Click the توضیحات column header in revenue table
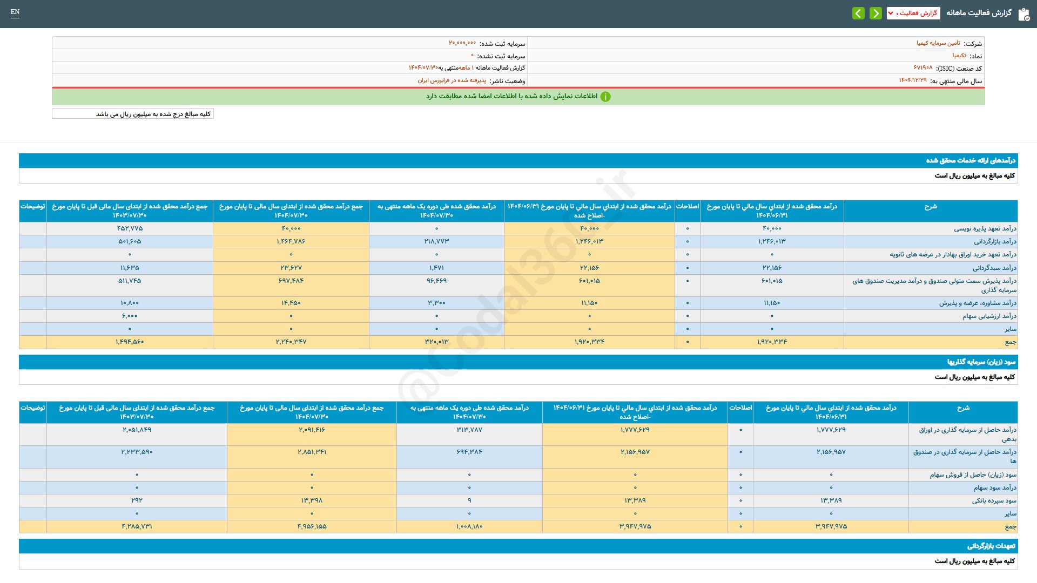This screenshot has width=1037, height=583. (x=32, y=207)
